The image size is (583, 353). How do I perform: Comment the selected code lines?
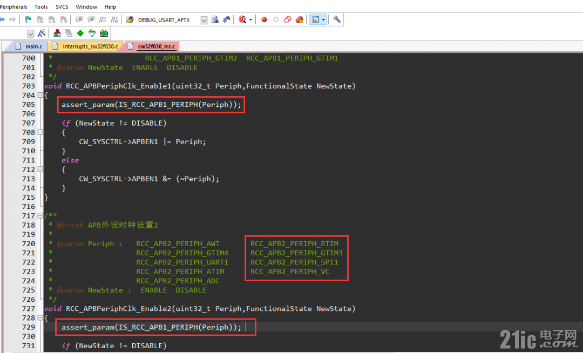pos(103,19)
